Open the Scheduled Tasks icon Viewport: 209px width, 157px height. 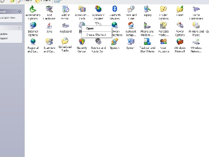click(65, 41)
